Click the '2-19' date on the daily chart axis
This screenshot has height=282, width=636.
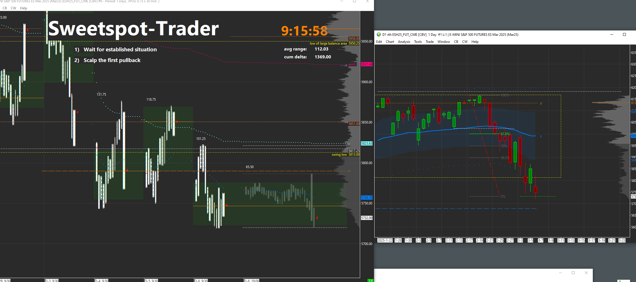point(479,241)
